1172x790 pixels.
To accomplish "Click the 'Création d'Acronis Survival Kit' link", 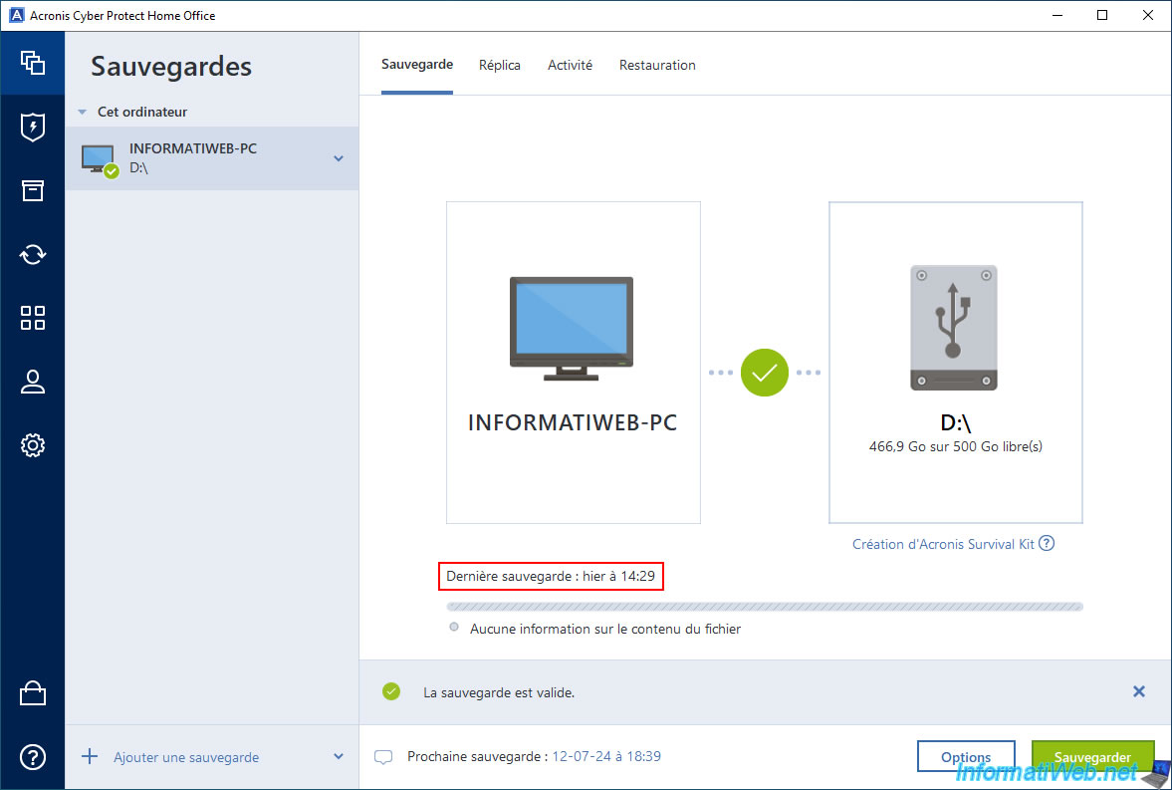I will pyautogui.click(x=943, y=544).
